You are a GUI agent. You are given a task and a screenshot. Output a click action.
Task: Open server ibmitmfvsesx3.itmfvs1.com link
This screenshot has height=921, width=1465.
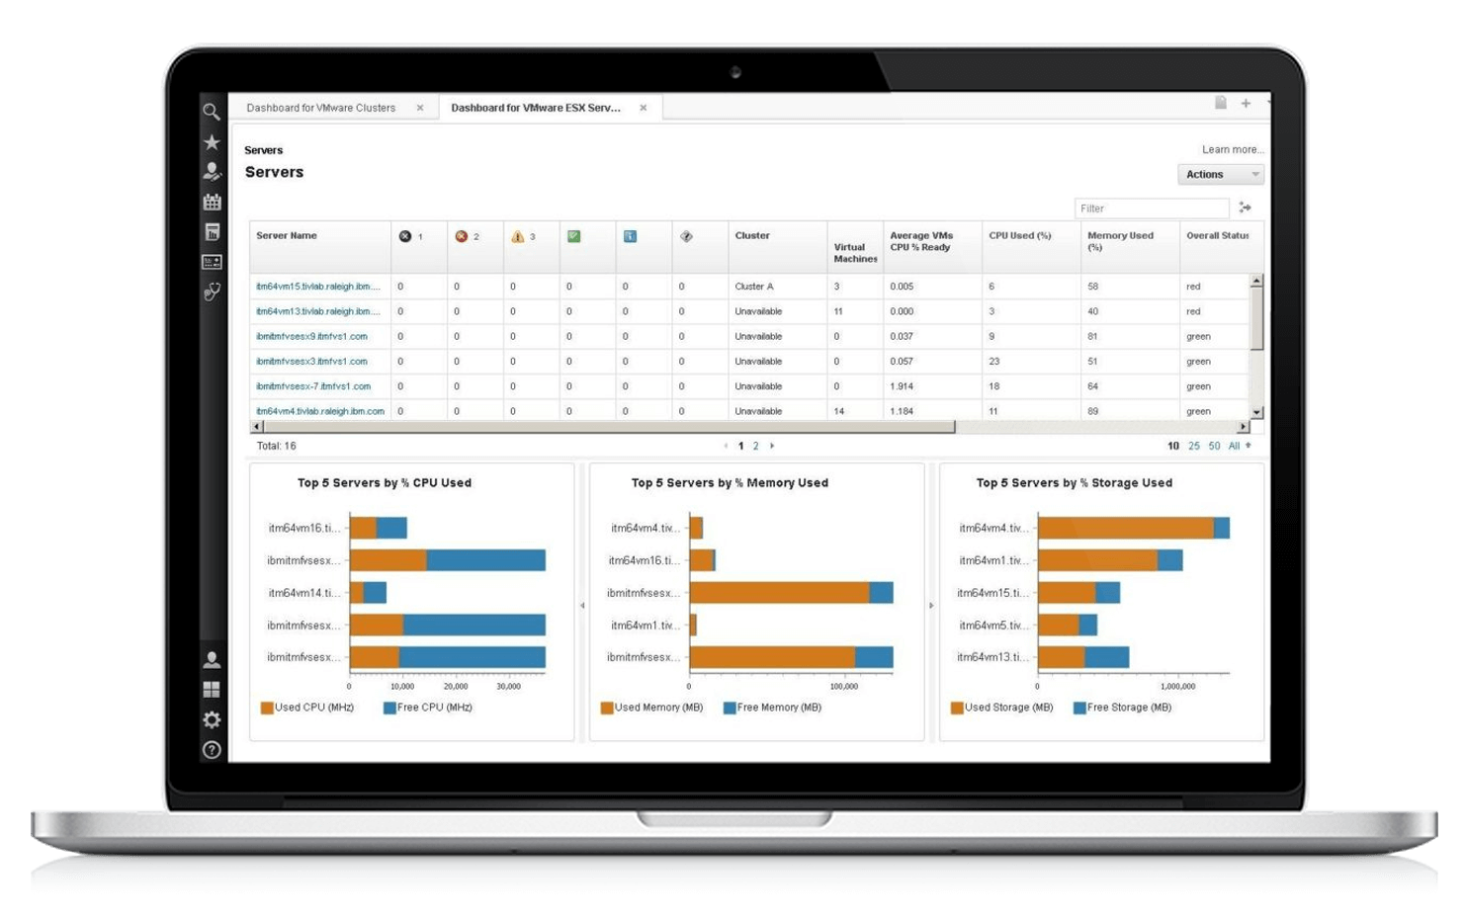tap(311, 362)
